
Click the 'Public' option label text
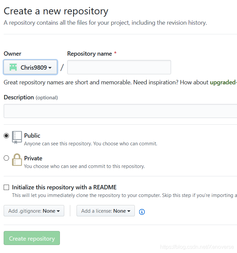click(32, 136)
